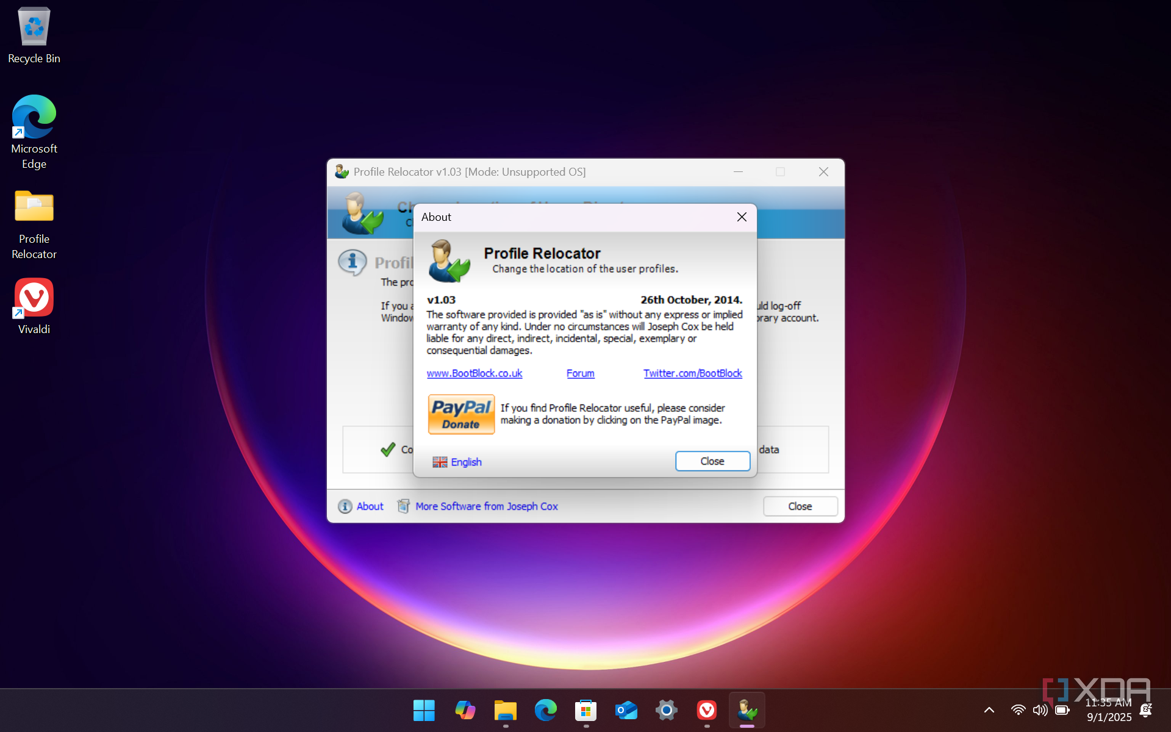Select the English language link
The image size is (1171, 732).
point(466,462)
